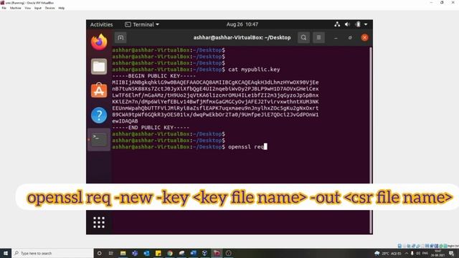Open the clock showing Aug 26 10:47

[x=242, y=24]
